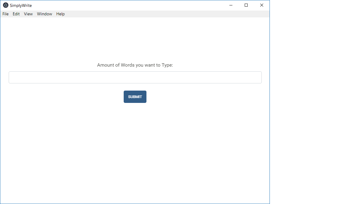The image size is (345, 204).
Task: Close the SimplyWrite window
Action: pos(262,5)
